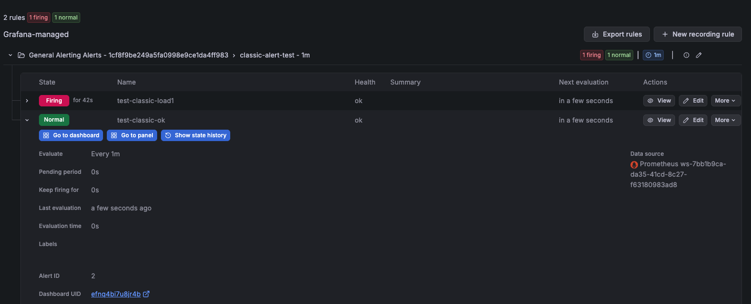Show state history of test-classic-ok
This screenshot has width=751, height=304.
[x=196, y=135]
